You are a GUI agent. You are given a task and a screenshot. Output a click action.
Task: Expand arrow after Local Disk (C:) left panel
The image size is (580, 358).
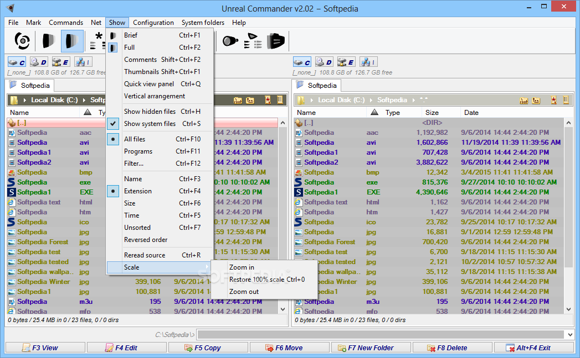[x=84, y=100]
